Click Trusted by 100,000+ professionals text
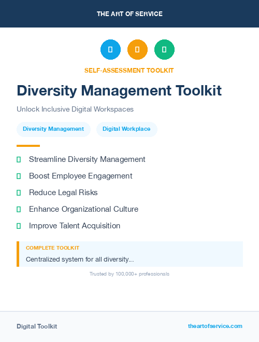259x342 pixels. [x=129, y=274]
